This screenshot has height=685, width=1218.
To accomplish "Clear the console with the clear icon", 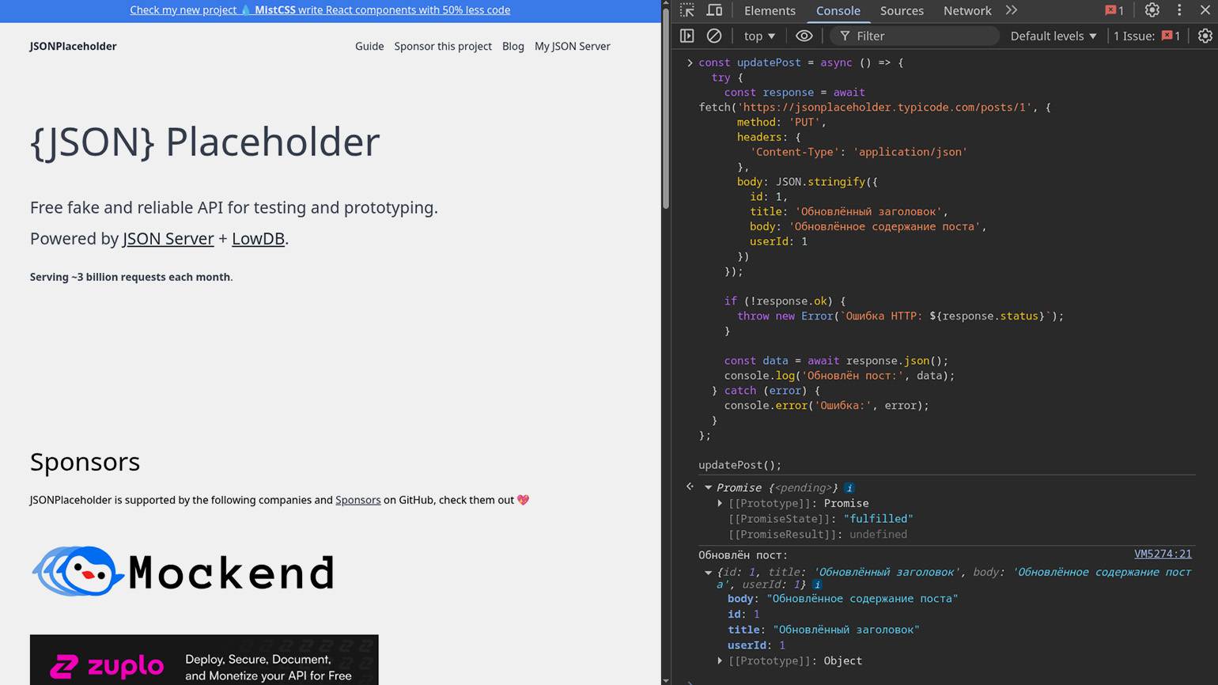I will pyautogui.click(x=713, y=36).
